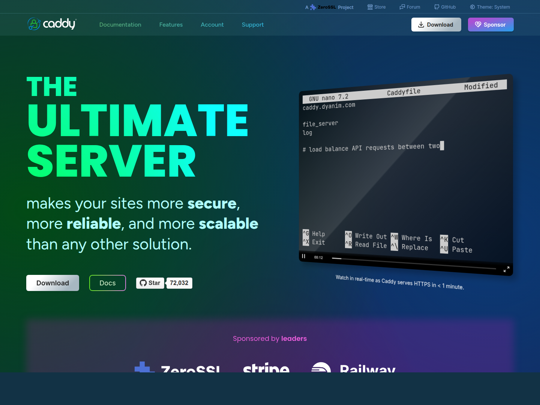540x405 pixels.
Task: Click the Railway sponsor logo
Action: tap(353, 367)
